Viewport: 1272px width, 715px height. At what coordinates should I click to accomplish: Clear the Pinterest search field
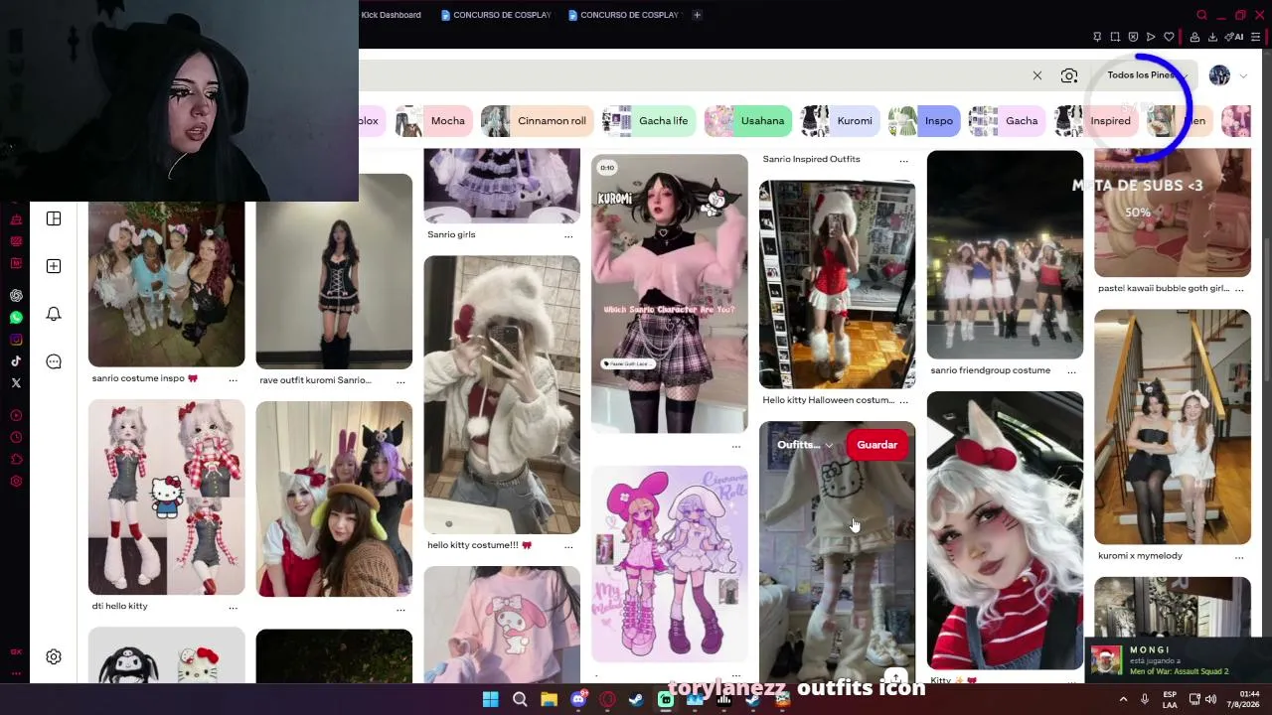coord(1037,75)
